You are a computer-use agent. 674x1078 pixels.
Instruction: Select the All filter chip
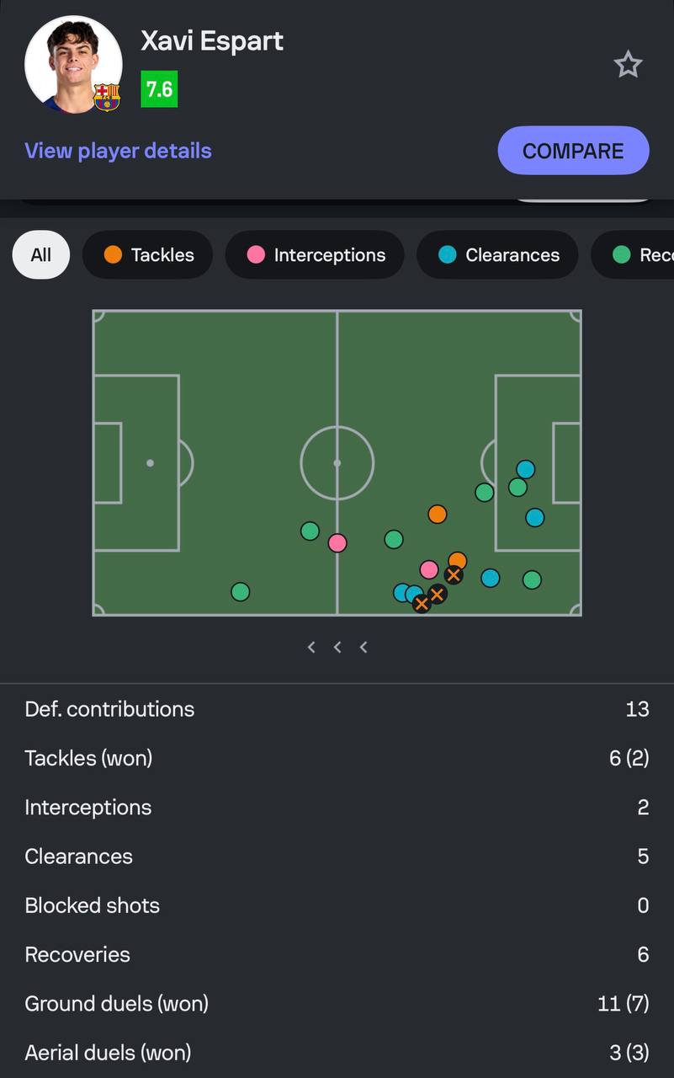tap(41, 254)
